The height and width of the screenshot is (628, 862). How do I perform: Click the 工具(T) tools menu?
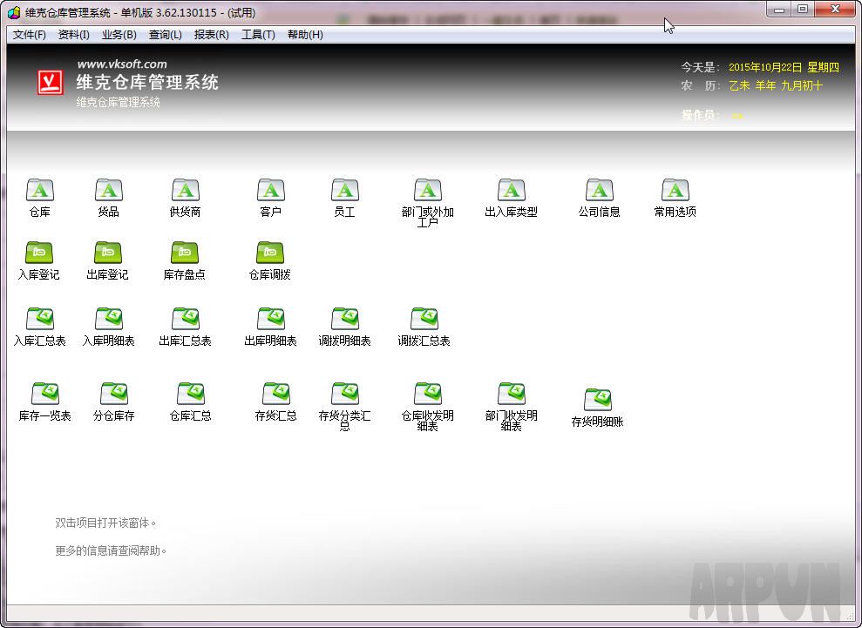258,35
